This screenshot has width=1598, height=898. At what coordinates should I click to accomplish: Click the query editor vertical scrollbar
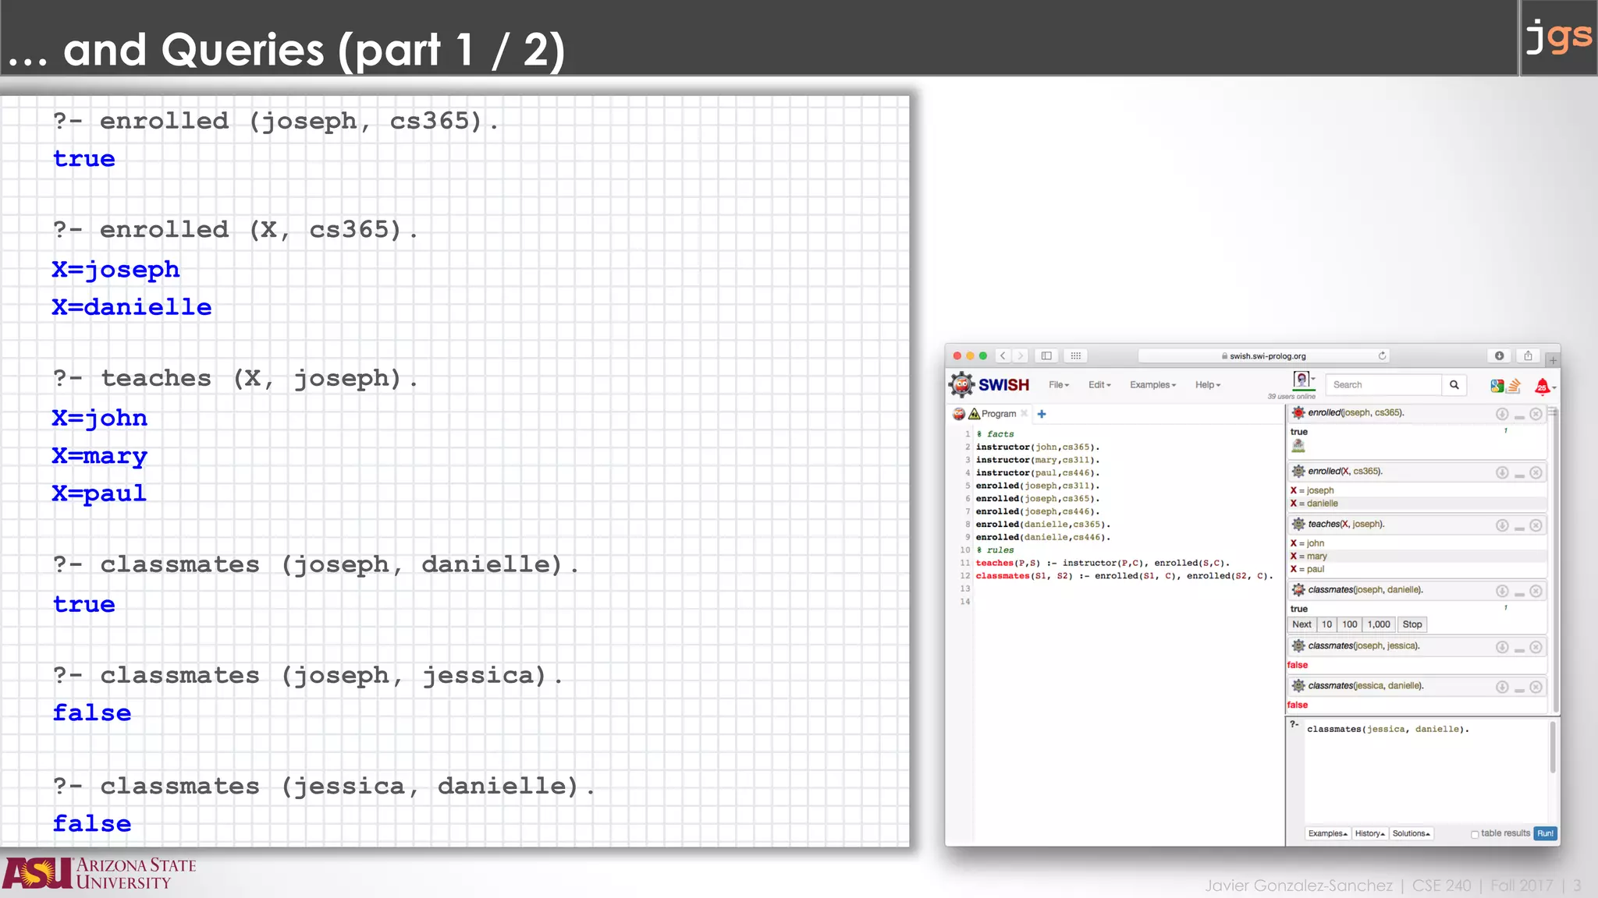pyautogui.click(x=1552, y=748)
